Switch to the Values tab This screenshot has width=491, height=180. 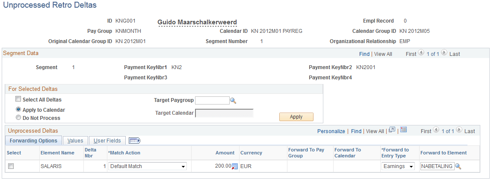coord(75,141)
